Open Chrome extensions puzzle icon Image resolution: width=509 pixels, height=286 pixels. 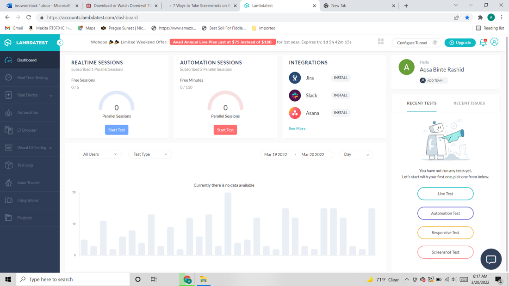(x=480, y=18)
